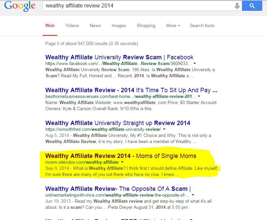
Task: Switch to the News tab
Action: [x=95, y=25]
